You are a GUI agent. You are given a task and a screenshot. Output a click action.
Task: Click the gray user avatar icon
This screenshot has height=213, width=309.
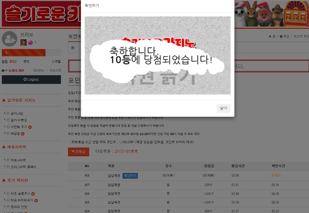(x=9, y=39)
